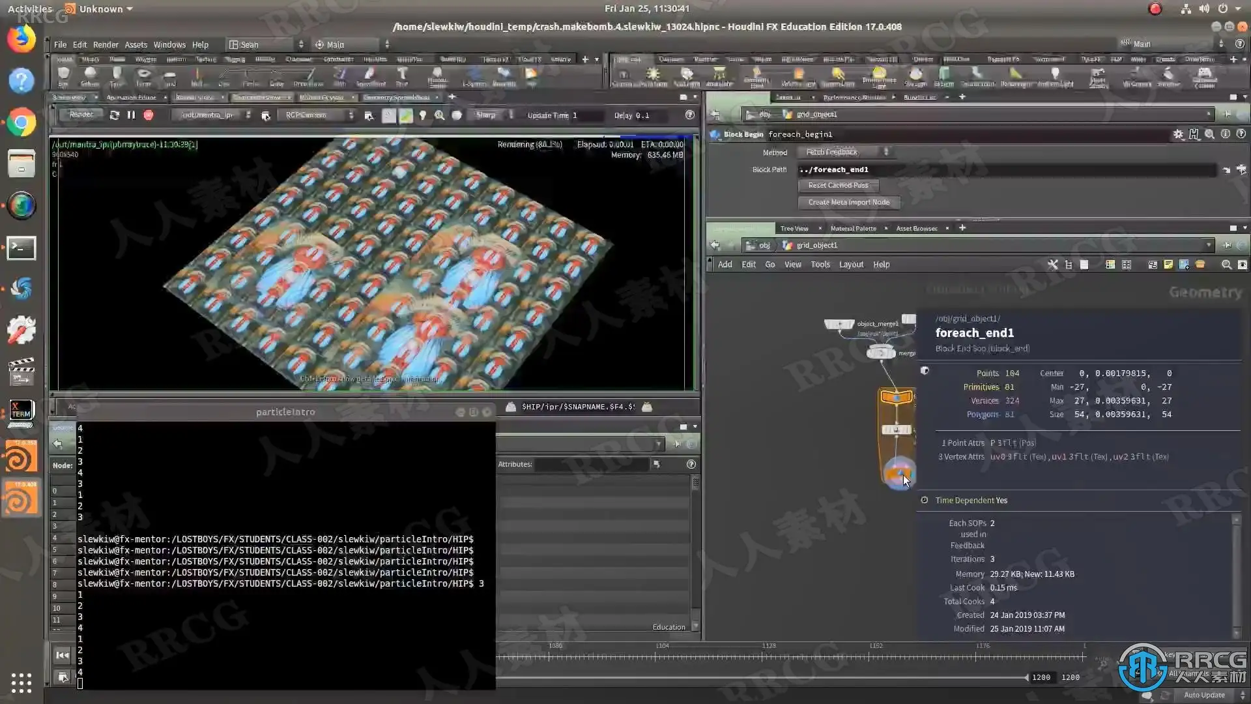Select the Torus shelf tool
Image resolution: width=1251 pixels, height=704 pixels.
coord(143,76)
